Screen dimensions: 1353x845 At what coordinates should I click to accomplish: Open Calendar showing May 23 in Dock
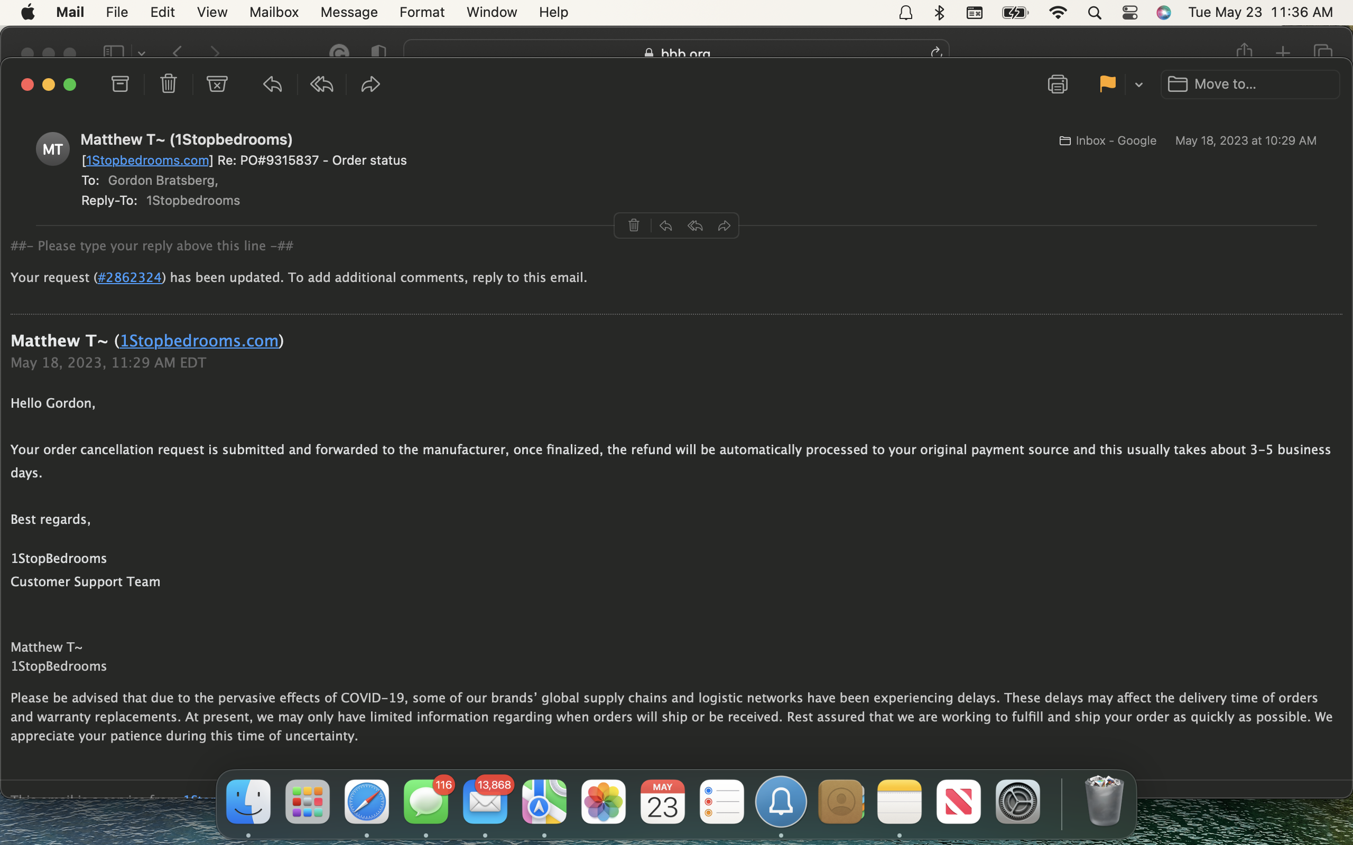tap(663, 801)
